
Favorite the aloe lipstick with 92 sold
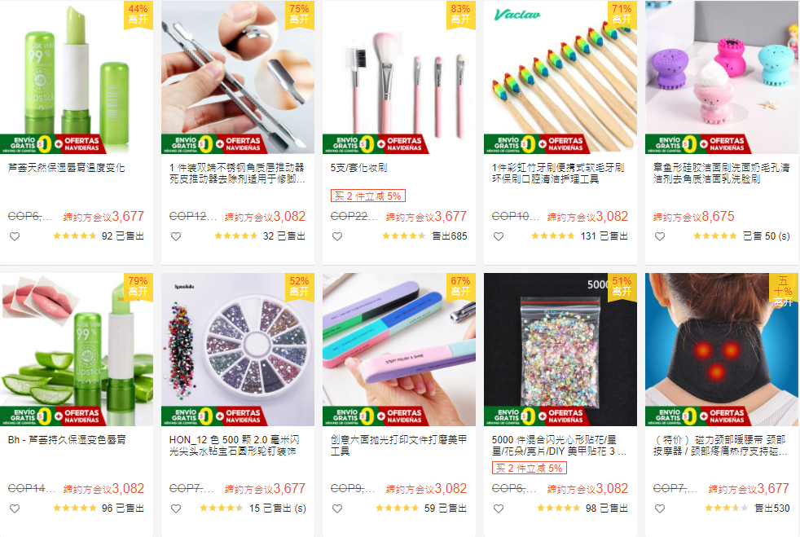click(15, 236)
